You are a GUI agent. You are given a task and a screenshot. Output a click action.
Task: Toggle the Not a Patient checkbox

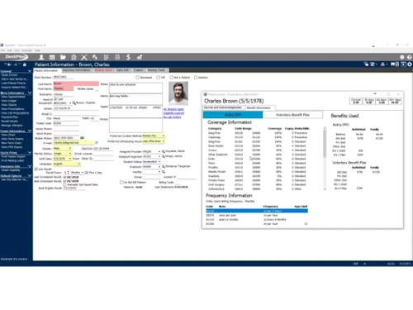click(172, 78)
